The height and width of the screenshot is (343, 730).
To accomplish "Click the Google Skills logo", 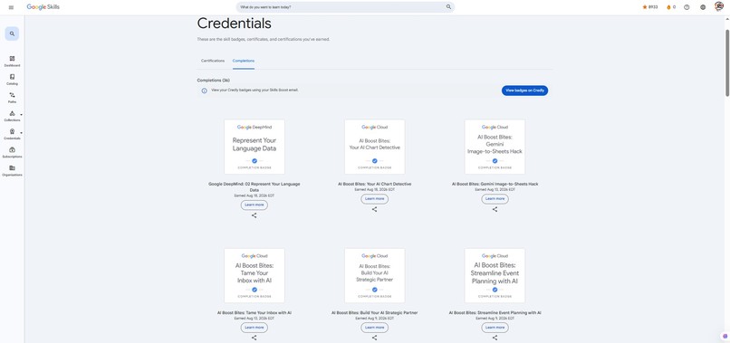I will [x=43, y=7].
